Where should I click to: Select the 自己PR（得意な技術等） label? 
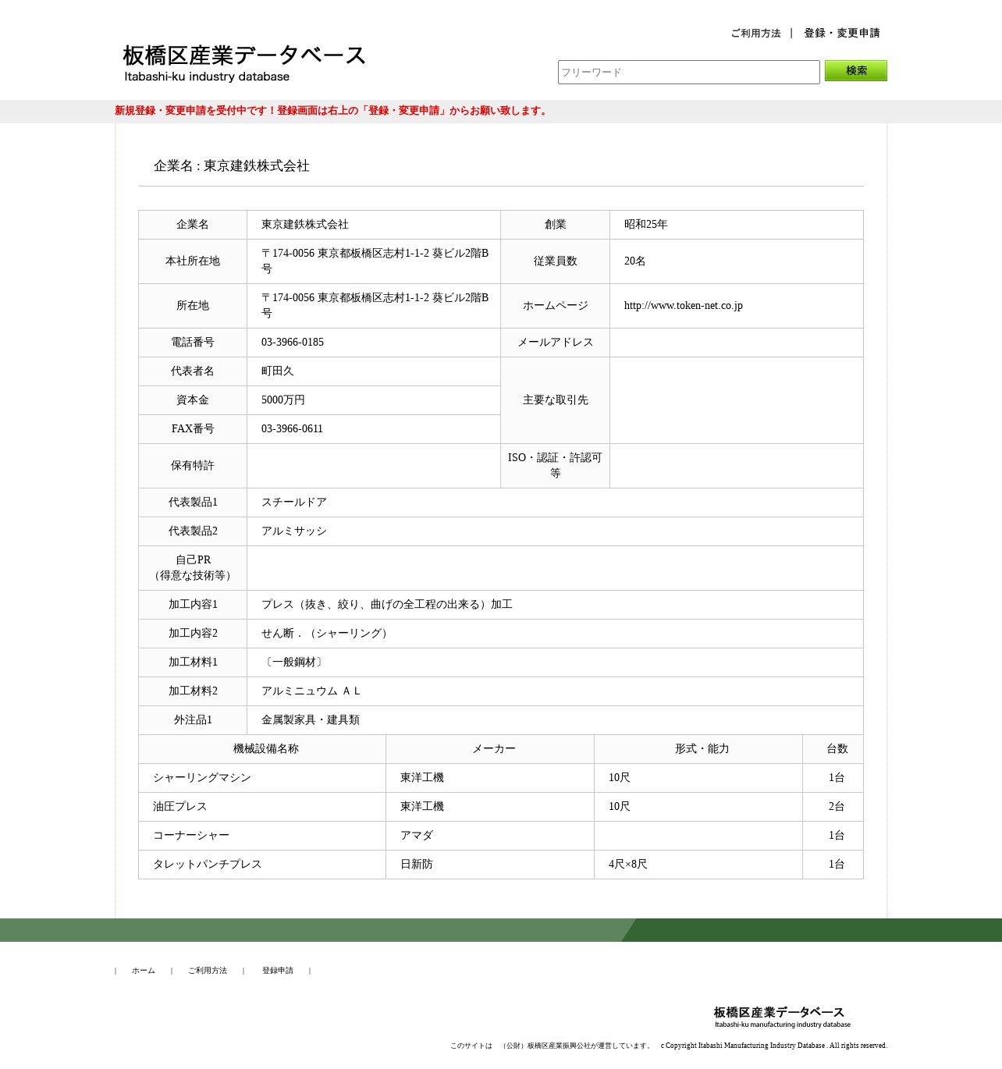click(193, 568)
